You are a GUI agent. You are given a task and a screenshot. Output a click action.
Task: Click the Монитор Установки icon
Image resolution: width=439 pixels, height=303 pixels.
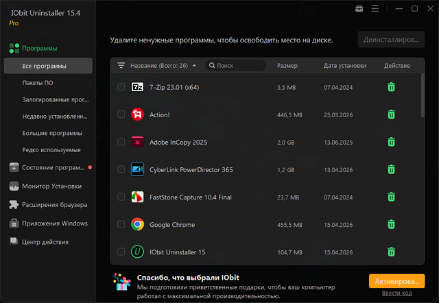[x=14, y=186]
